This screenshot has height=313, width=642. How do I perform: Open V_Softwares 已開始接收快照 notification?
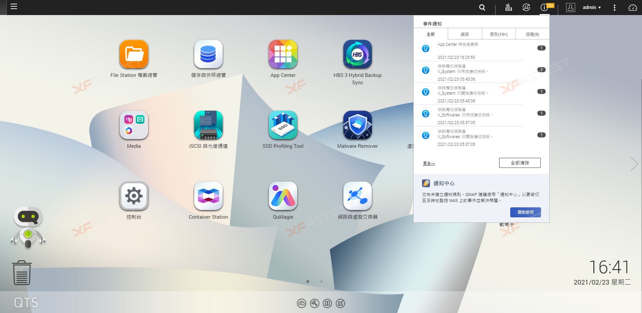481,137
